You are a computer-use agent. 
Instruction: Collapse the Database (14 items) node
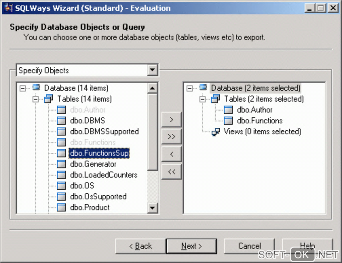coord(22,88)
